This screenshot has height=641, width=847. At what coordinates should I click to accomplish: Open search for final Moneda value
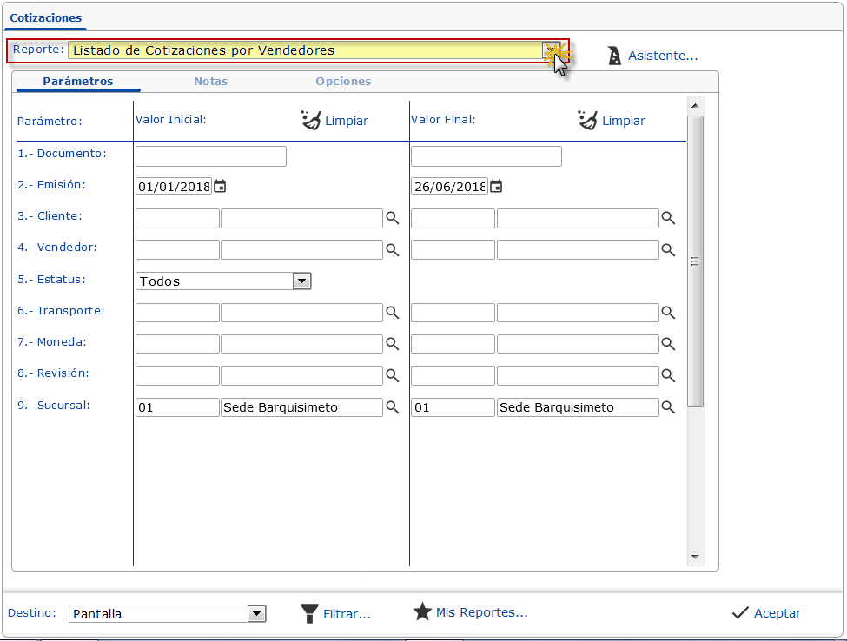click(668, 344)
